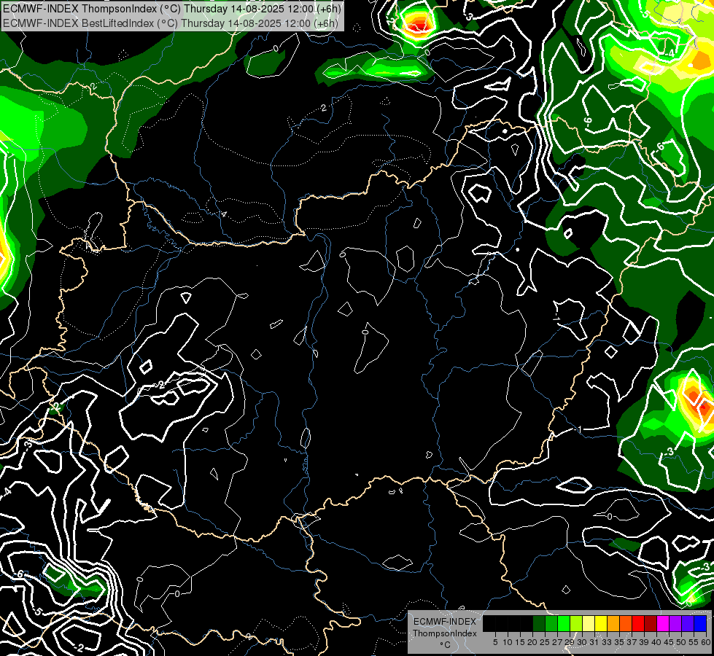The height and width of the screenshot is (656, 714).
Task: Select the bright green 27-29 legend swatch
Action: 564,623
